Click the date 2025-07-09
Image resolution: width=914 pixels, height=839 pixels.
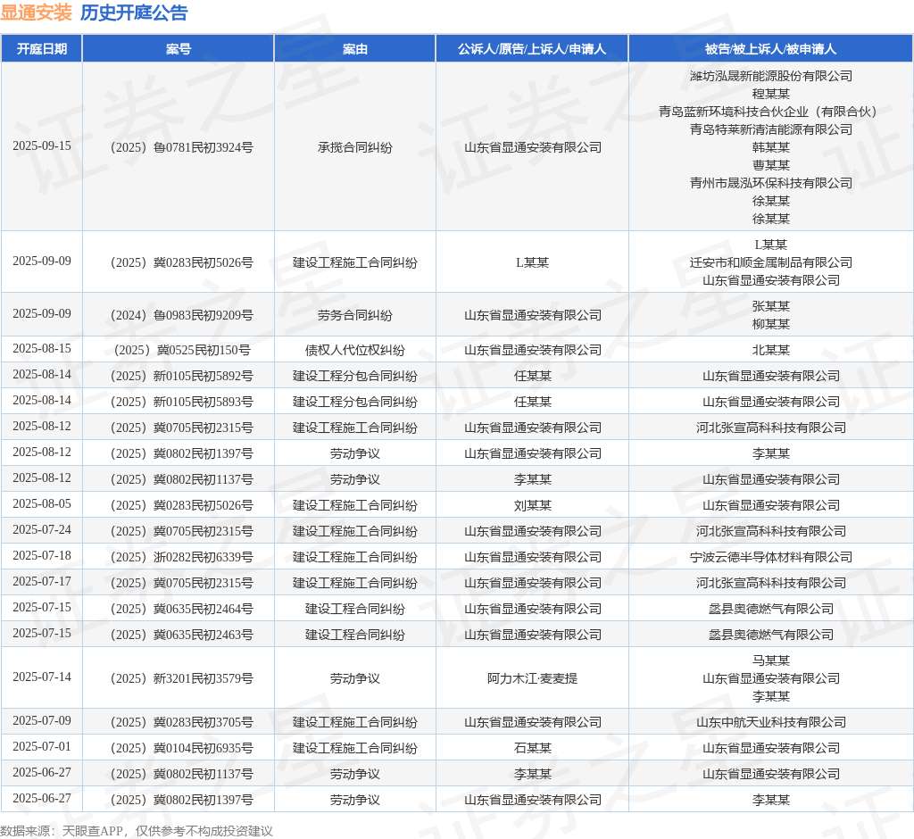tap(42, 720)
